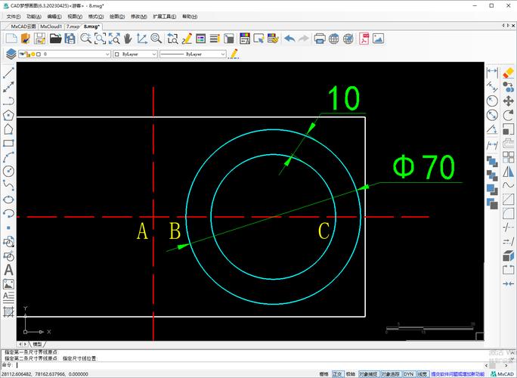Open the 编辑(E) menu
The width and height of the screenshot is (517, 378).
(x=54, y=17)
